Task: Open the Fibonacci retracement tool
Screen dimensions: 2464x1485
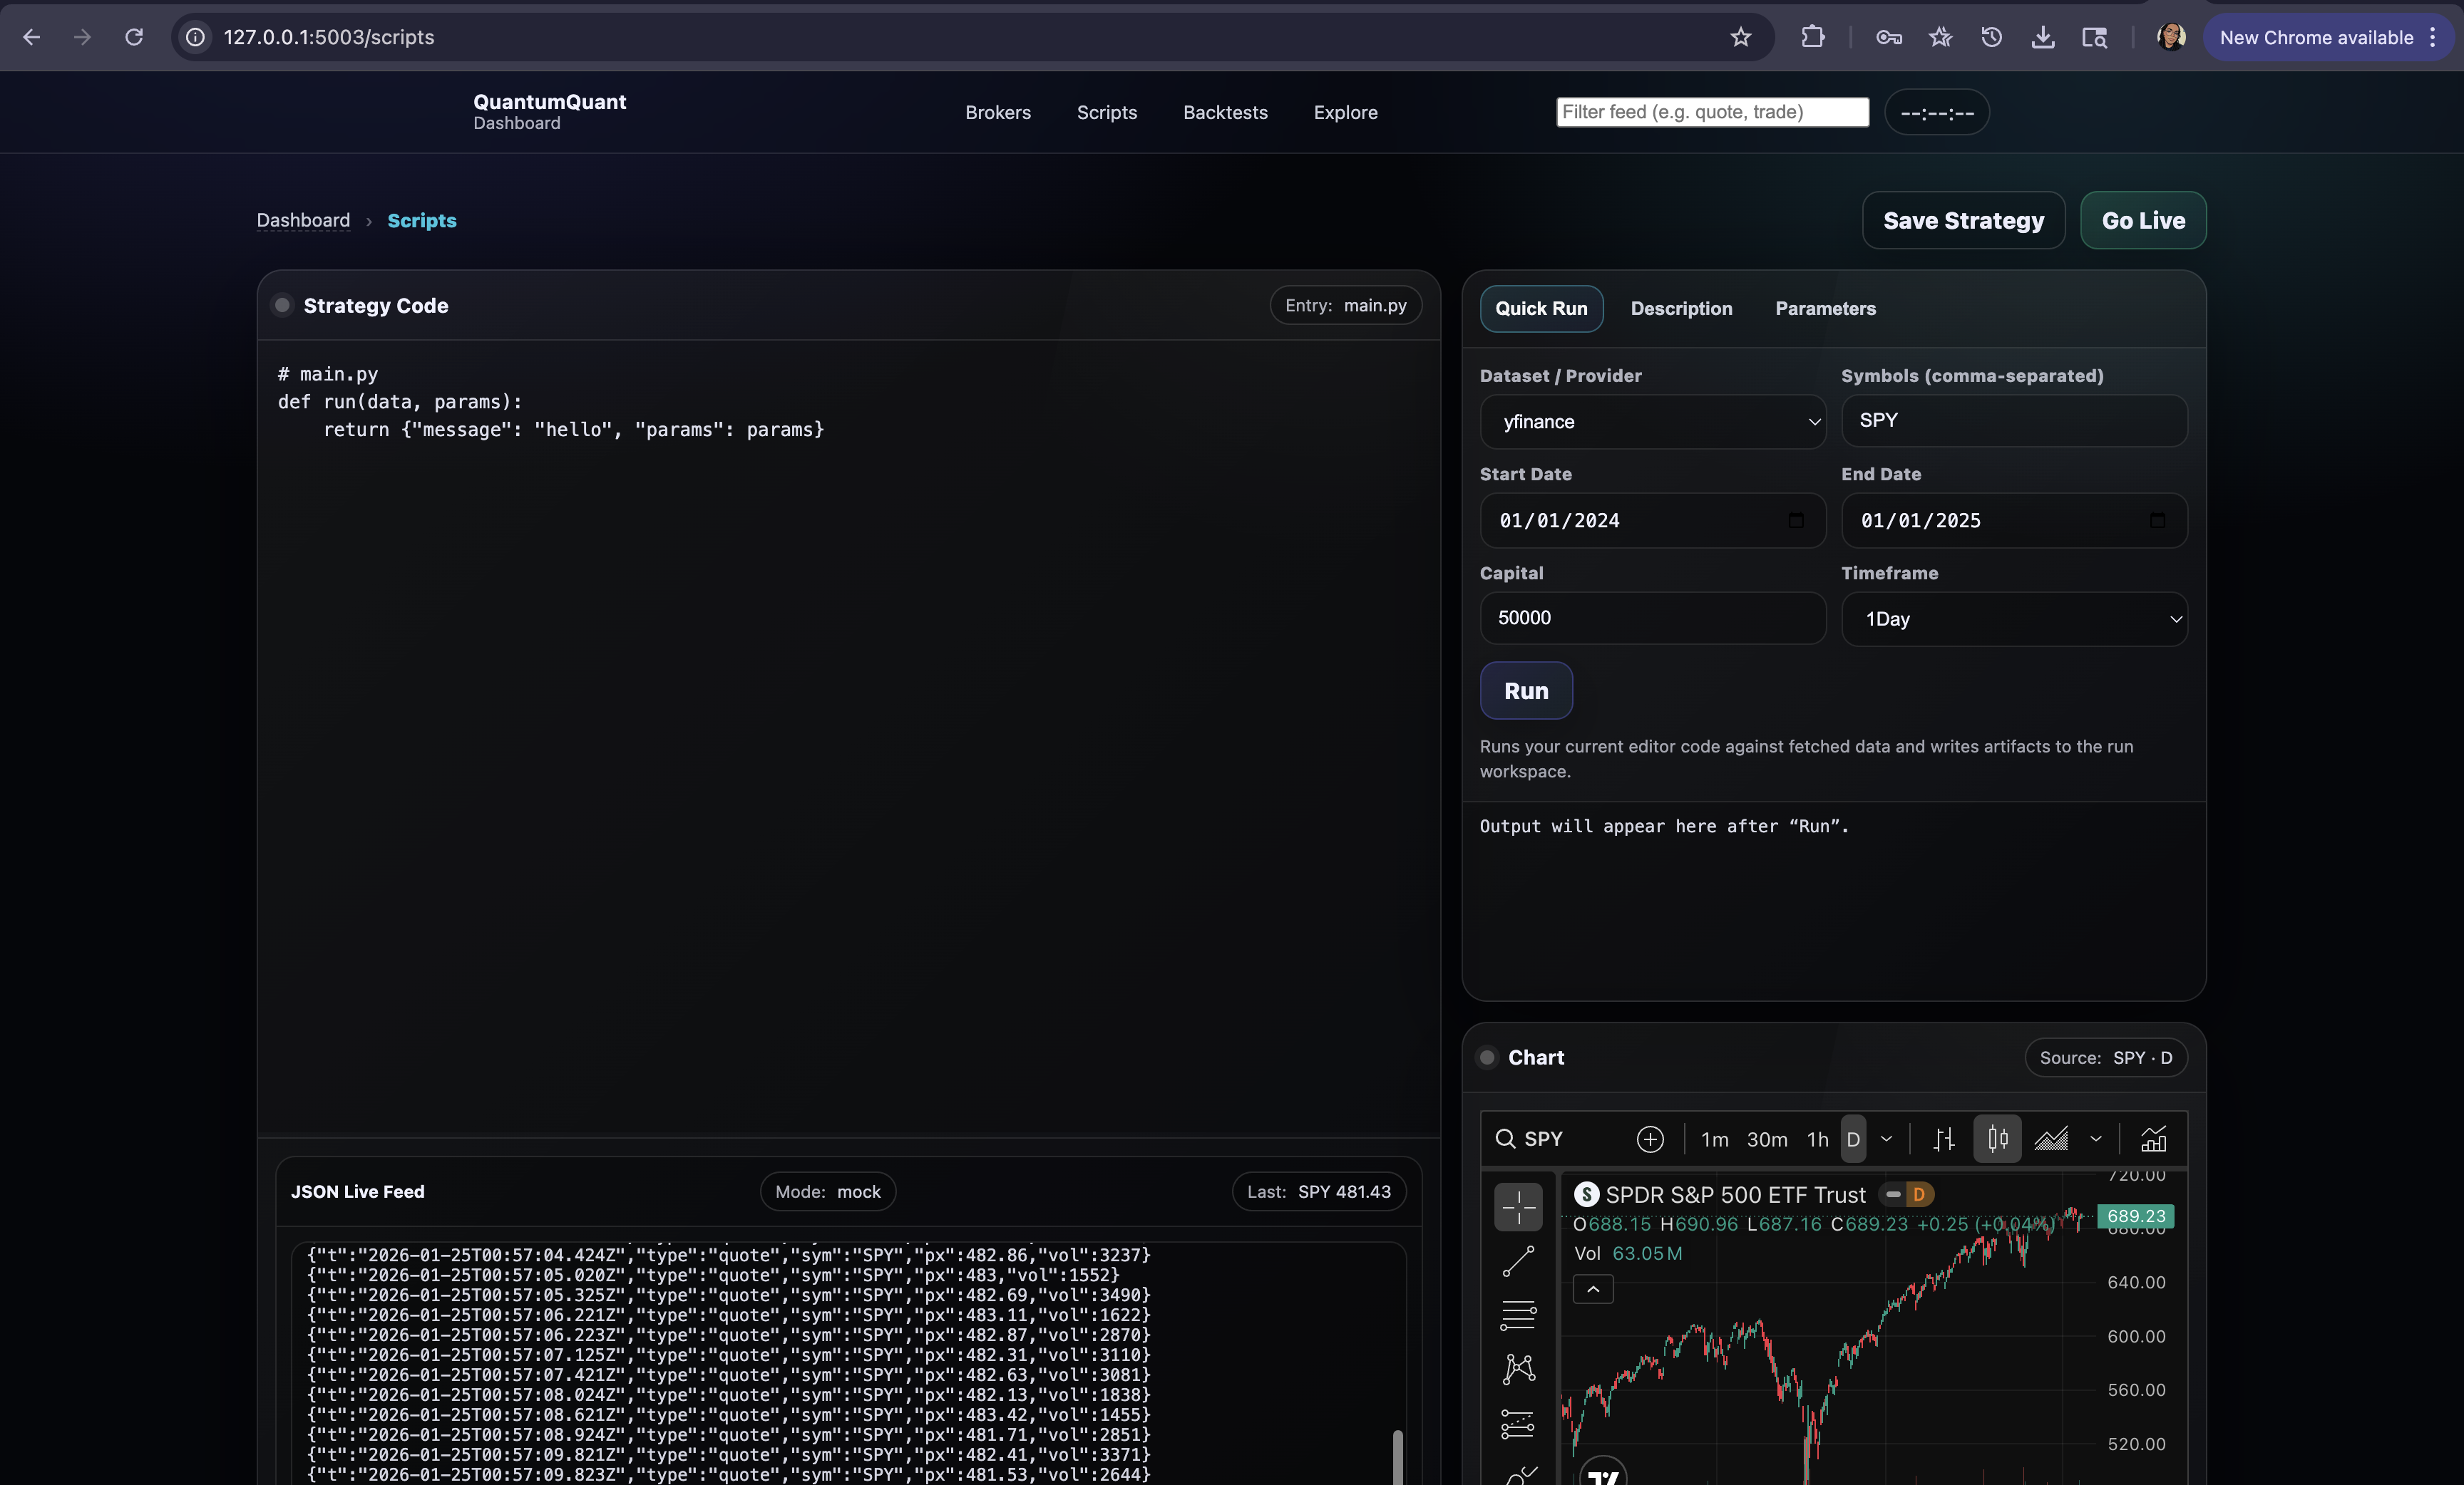Action: coord(1517,1315)
